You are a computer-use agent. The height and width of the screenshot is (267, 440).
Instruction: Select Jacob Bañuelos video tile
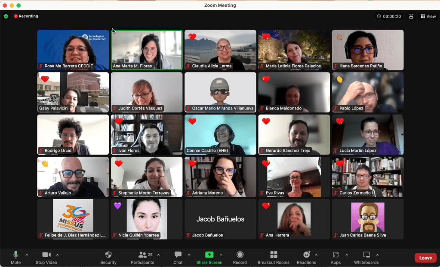tap(220, 219)
